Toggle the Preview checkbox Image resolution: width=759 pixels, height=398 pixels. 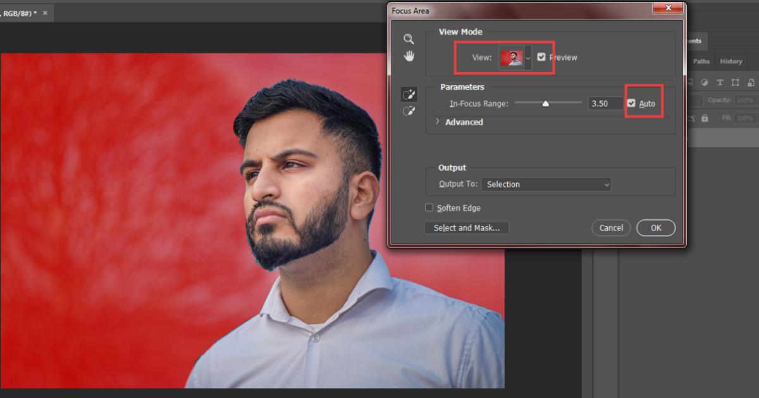coord(541,57)
